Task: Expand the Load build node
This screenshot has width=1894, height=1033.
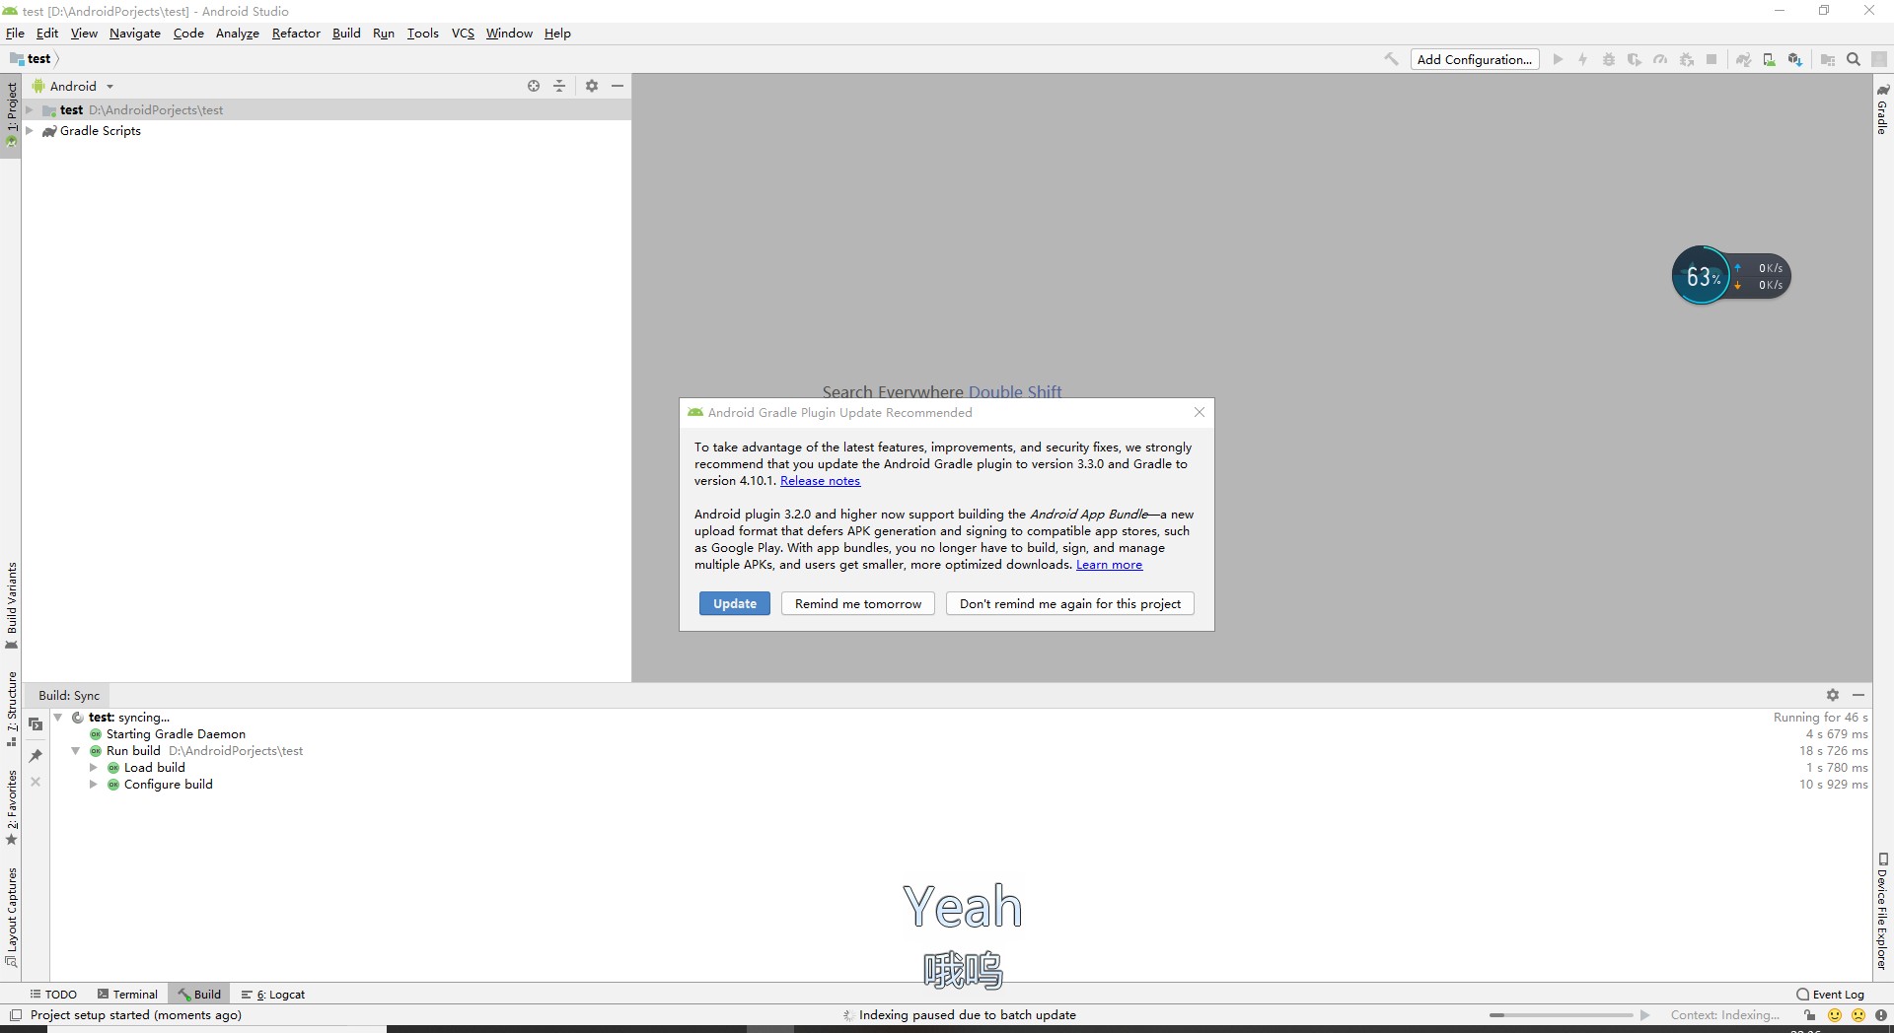Action: [x=94, y=768]
